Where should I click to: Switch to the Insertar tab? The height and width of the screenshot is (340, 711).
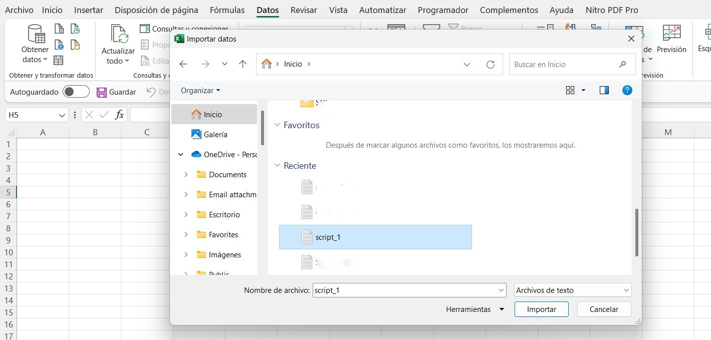click(89, 10)
